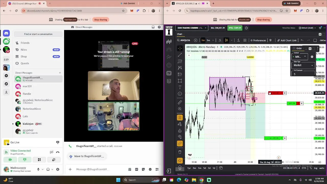Open the $50K Trading Combine account dropdown
The image size is (327, 184).
192,28
